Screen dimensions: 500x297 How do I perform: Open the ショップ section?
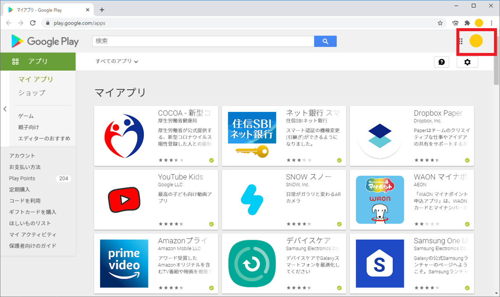coord(32,93)
